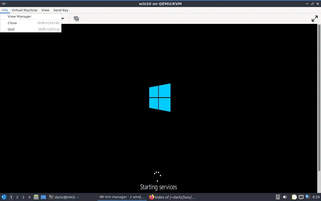
Task: Choose Close from the File menu
Action: click(x=31, y=23)
